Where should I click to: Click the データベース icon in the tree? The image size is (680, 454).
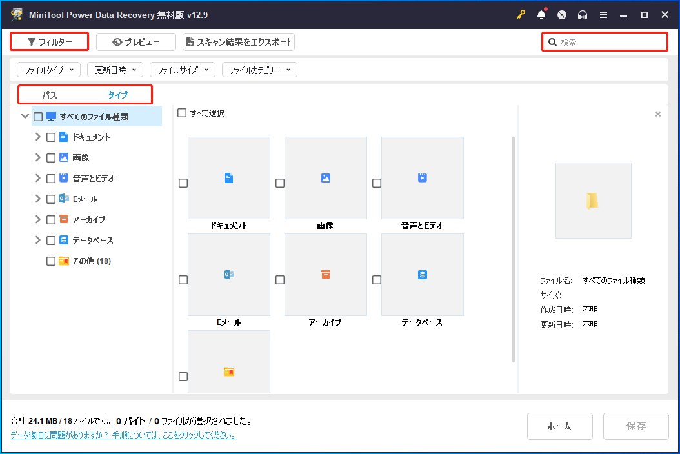tap(64, 240)
